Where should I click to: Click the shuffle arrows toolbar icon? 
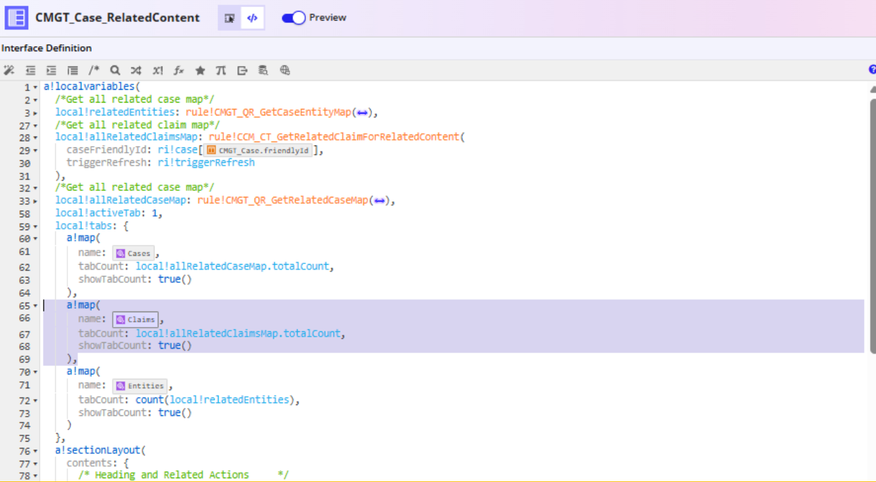click(136, 71)
